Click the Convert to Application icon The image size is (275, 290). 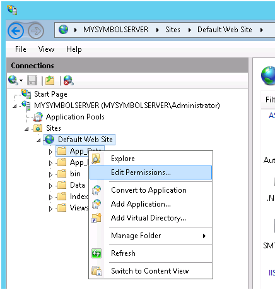(x=97, y=190)
